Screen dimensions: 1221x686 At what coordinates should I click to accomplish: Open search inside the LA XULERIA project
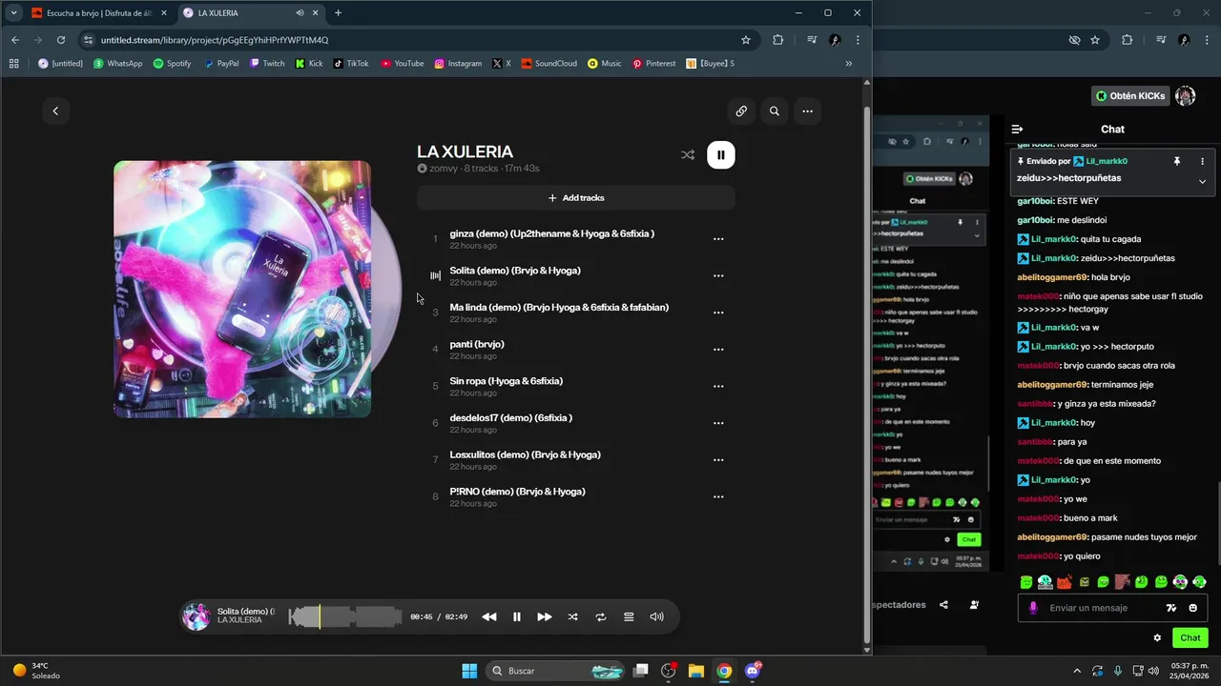click(x=775, y=111)
